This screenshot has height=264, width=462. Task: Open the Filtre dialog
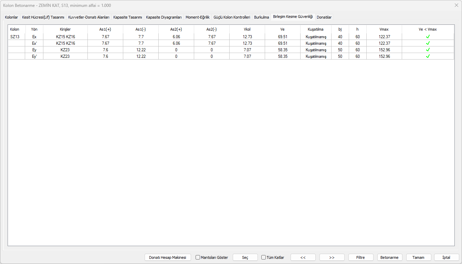point(361,257)
